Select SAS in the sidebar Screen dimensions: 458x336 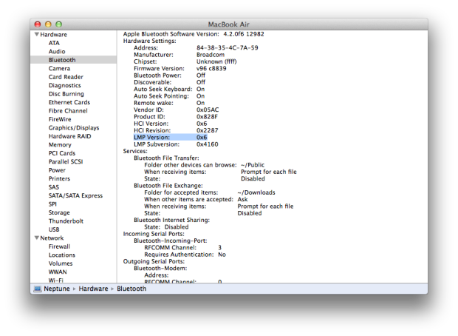point(54,187)
